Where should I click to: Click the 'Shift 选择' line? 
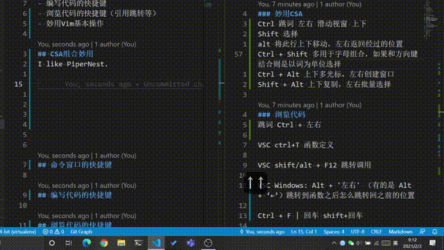click(x=277, y=34)
